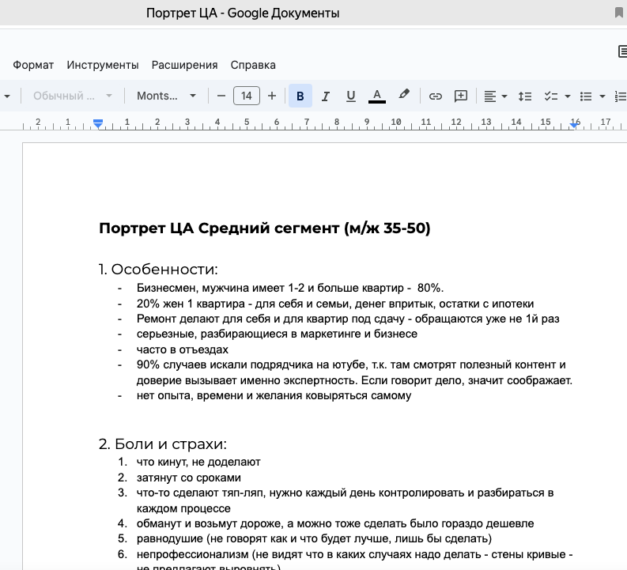Click line часто в отъездах
Viewport: 627px width, 570px height.
point(183,349)
